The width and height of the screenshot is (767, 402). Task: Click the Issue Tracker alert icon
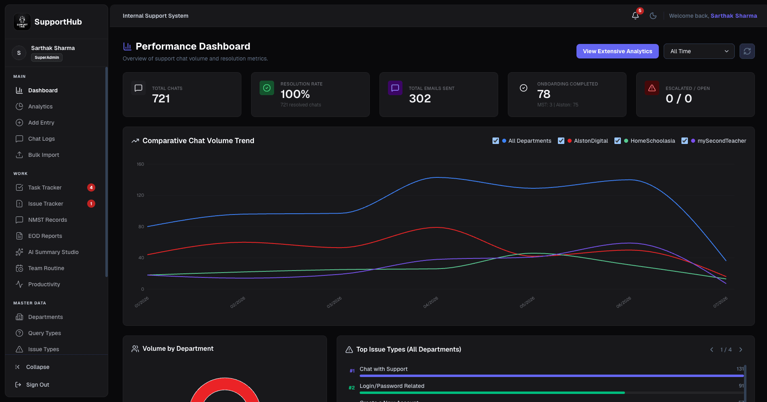[19, 204]
